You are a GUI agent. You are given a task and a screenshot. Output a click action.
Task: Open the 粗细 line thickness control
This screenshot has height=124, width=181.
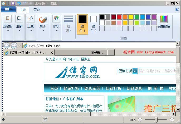tap(68, 24)
